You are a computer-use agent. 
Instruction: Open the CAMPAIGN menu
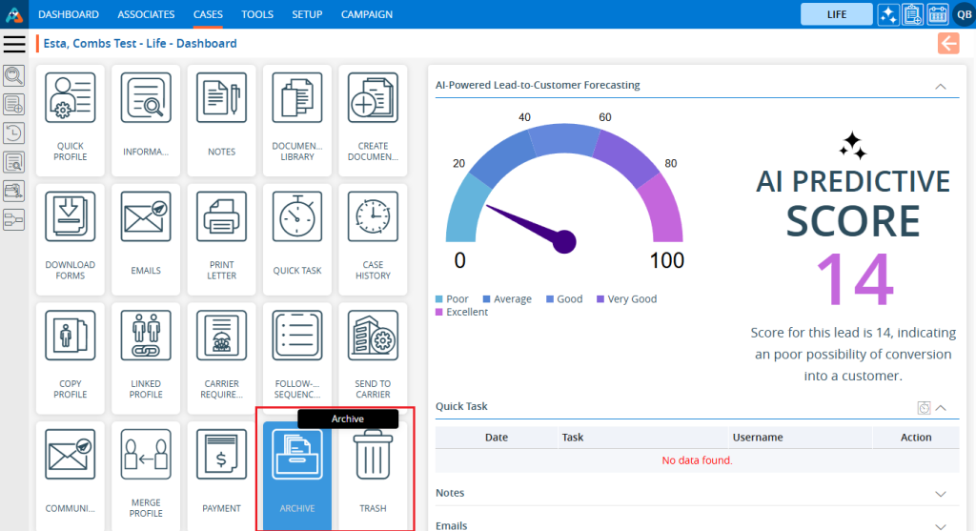pos(366,14)
